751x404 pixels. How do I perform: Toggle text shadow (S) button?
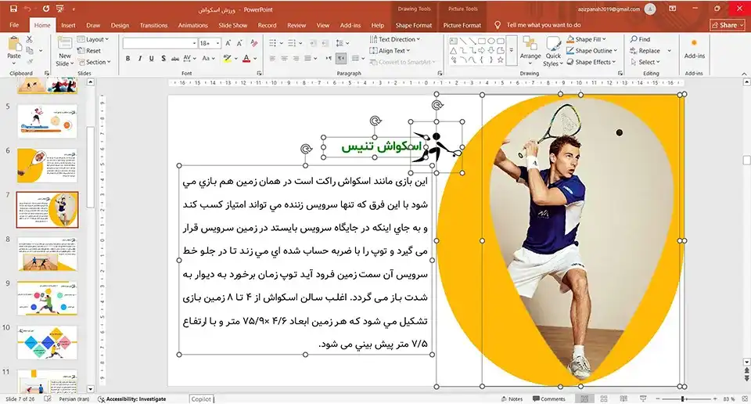[163, 59]
